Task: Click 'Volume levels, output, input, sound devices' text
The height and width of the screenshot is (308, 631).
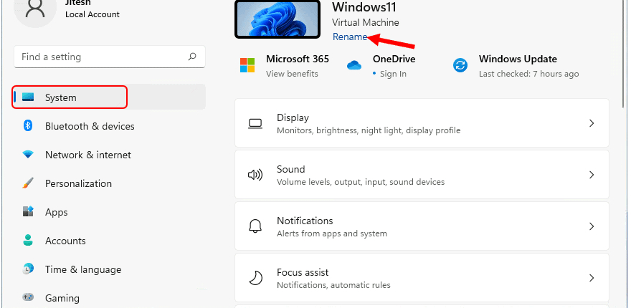Action: tap(361, 182)
